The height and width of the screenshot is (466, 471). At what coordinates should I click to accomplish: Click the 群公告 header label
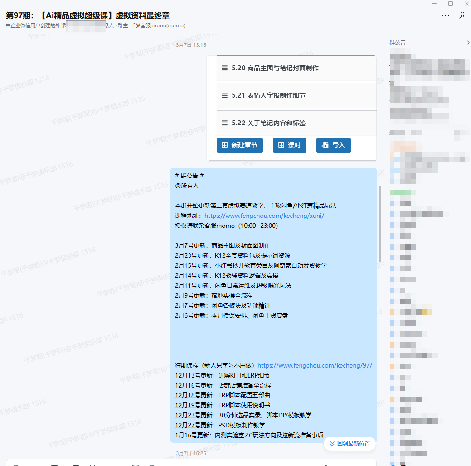pos(398,43)
